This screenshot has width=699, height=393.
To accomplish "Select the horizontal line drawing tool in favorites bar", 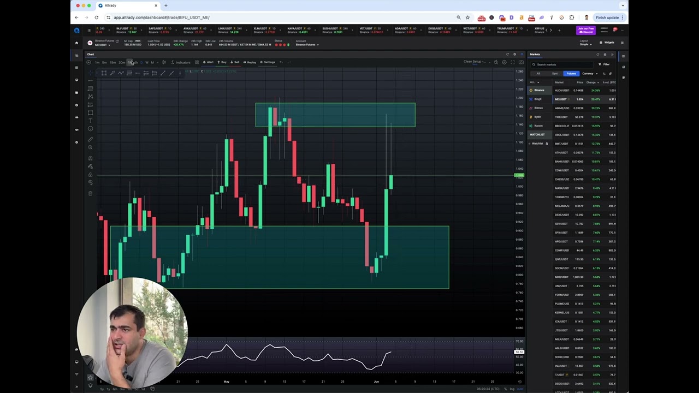I will coord(138,73).
